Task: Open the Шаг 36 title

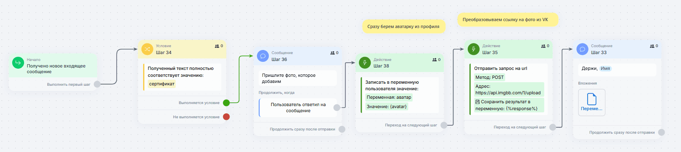Action: pos(279,59)
